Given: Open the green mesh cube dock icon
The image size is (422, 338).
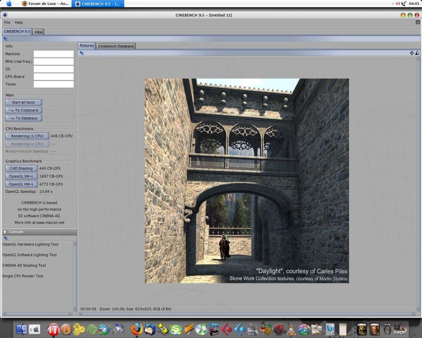Looking at the screenshot, I should click(92, 329).
